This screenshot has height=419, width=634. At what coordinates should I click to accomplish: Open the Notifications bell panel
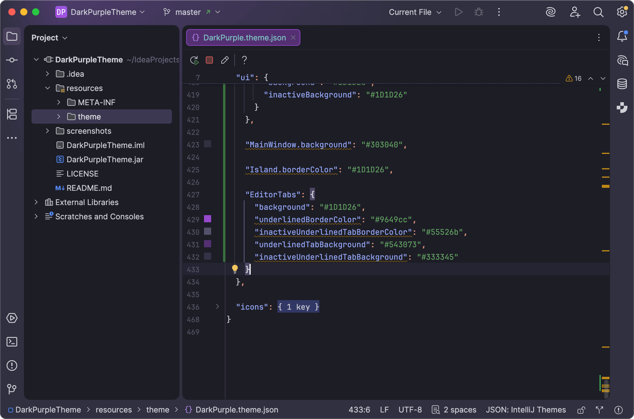(x=622, y=36)
